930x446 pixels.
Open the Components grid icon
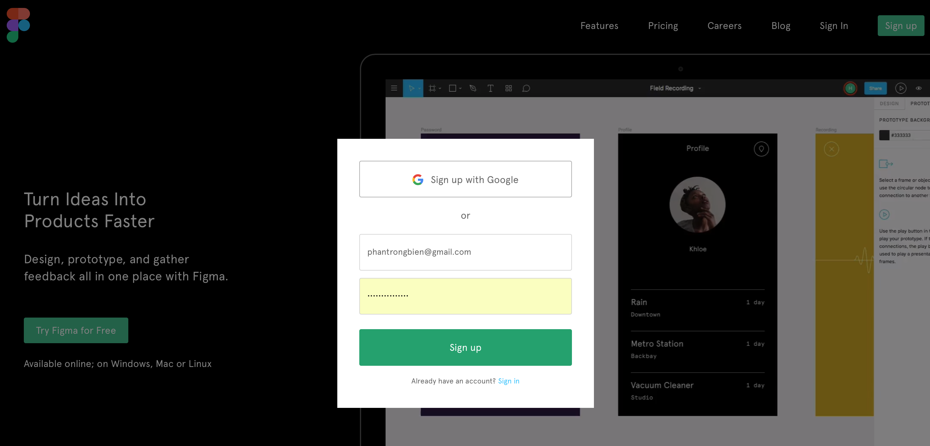(509, 88)
